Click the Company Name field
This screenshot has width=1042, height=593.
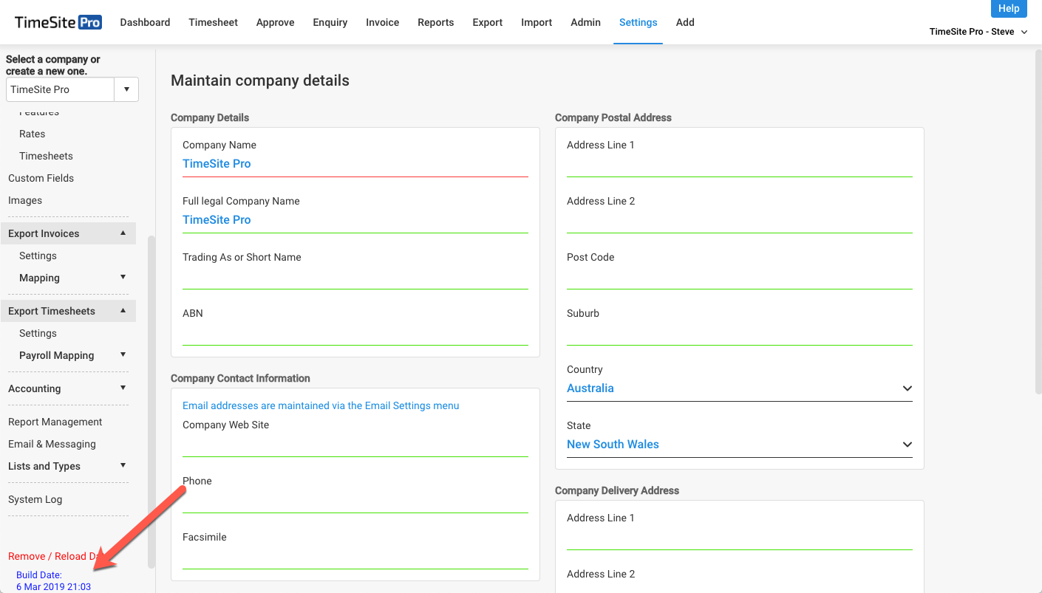point(355,164)
